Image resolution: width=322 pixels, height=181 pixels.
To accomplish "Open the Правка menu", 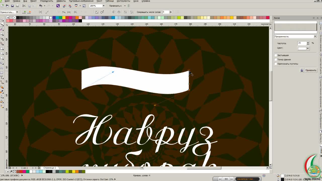I will 16,1.
